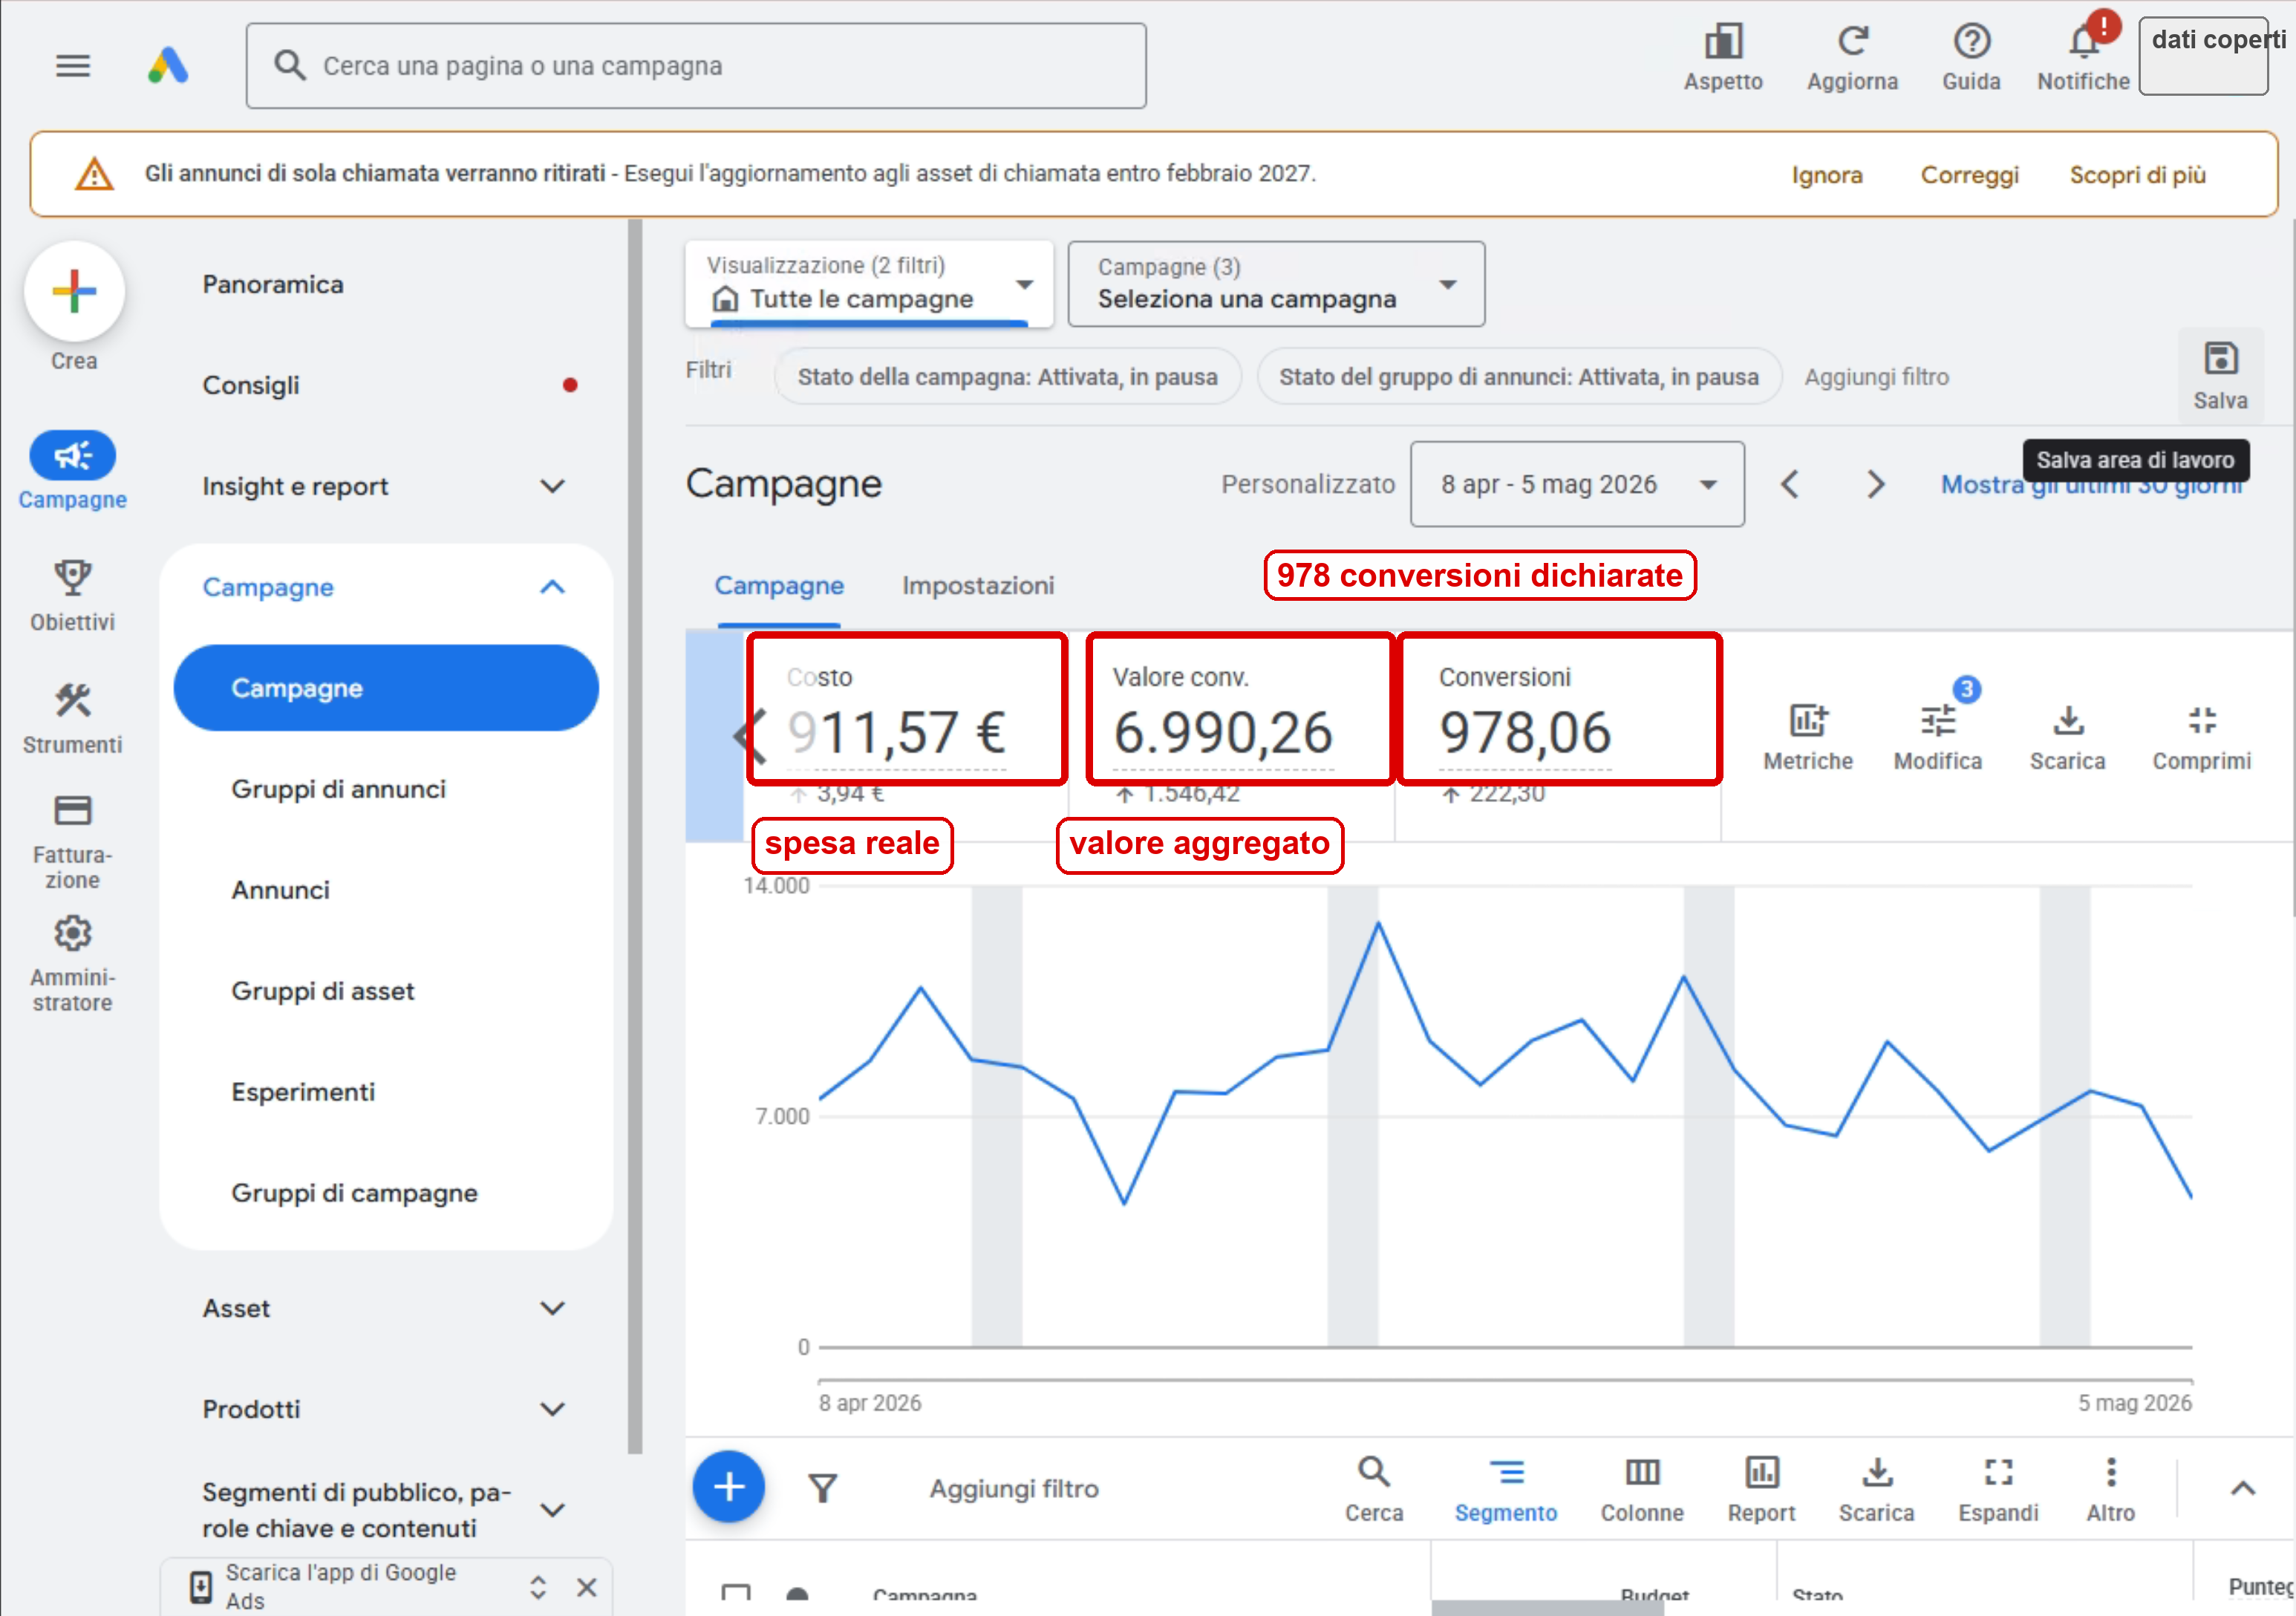
Task: Click Mostra gli ultimi 30 giorni link
Action: [x=2091, y=485]
